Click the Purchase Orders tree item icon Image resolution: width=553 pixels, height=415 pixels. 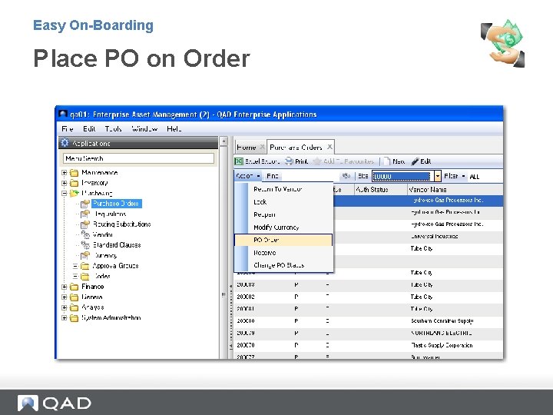click(x=85, y=204)
